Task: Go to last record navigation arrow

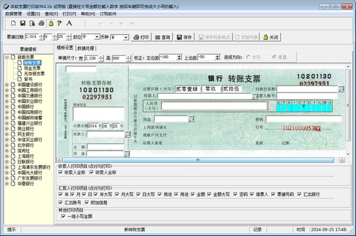Action: tap(132, 24)
